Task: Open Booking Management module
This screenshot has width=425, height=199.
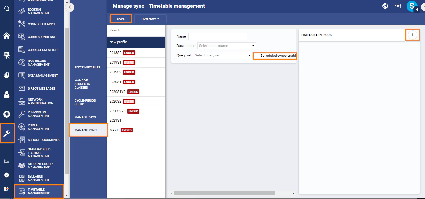Action: pos(39,11)
